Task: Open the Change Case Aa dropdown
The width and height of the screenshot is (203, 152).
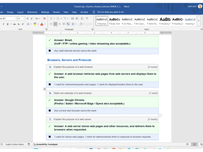Action: (38, 19)
